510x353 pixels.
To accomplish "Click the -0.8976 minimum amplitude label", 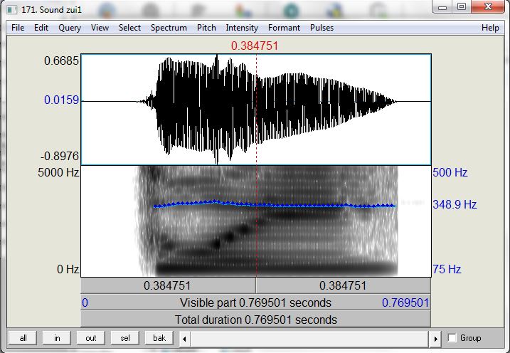I will [60, 156].
